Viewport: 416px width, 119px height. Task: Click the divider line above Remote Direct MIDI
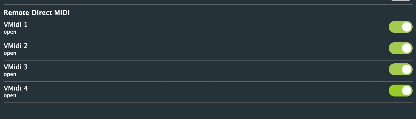pyautogui.click(x=208, y=4)
